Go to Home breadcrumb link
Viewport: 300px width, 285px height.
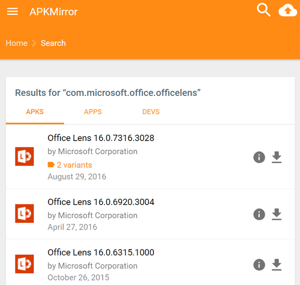(x=17, y=43)
